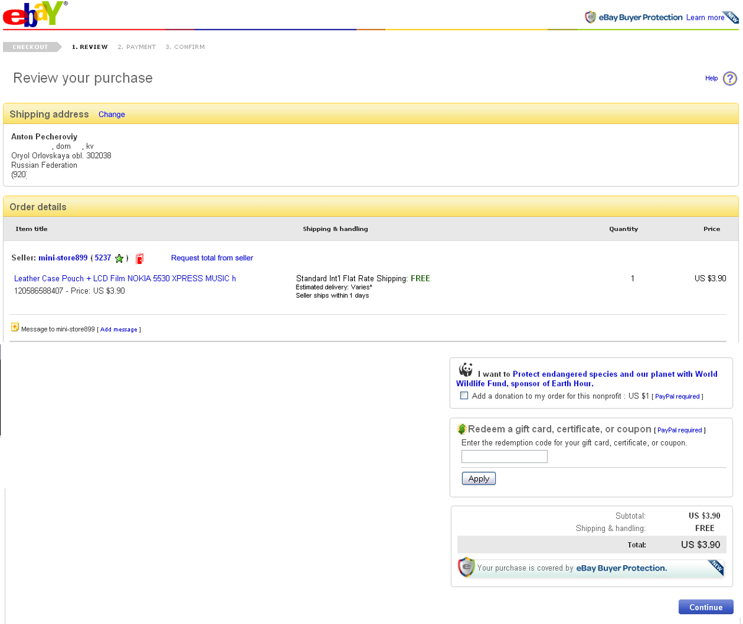This screenshot has height=624, width=743.
Task: Click Change next to Shipping address
Action: [x=111, y=115]
